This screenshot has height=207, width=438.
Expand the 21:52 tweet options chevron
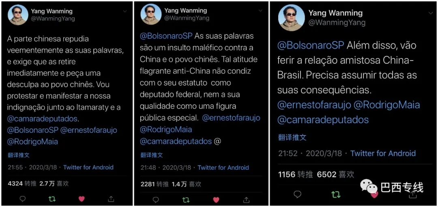[430, 13]
